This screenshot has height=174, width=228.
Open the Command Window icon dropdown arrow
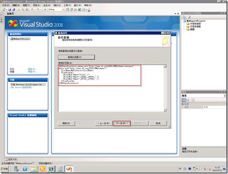tap(87, 9)
